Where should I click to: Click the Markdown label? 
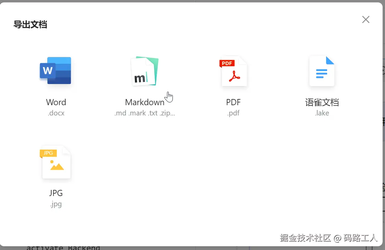pyautogui.click(x=145, y=102)
